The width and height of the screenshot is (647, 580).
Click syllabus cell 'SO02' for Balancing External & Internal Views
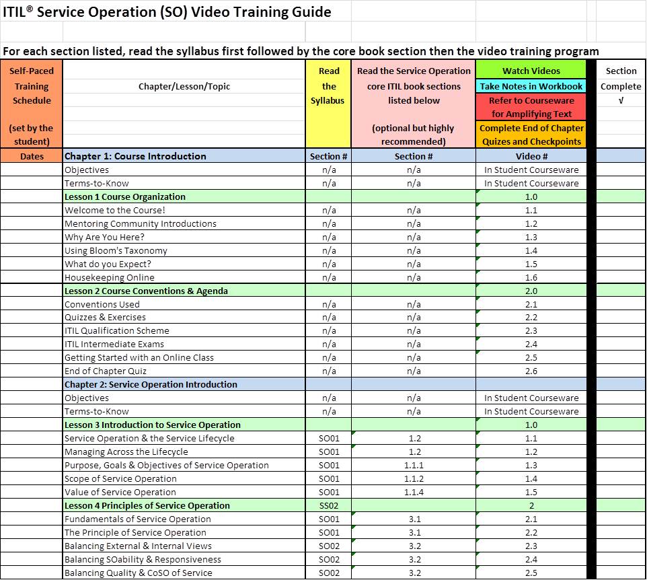(x=328, y=546)
